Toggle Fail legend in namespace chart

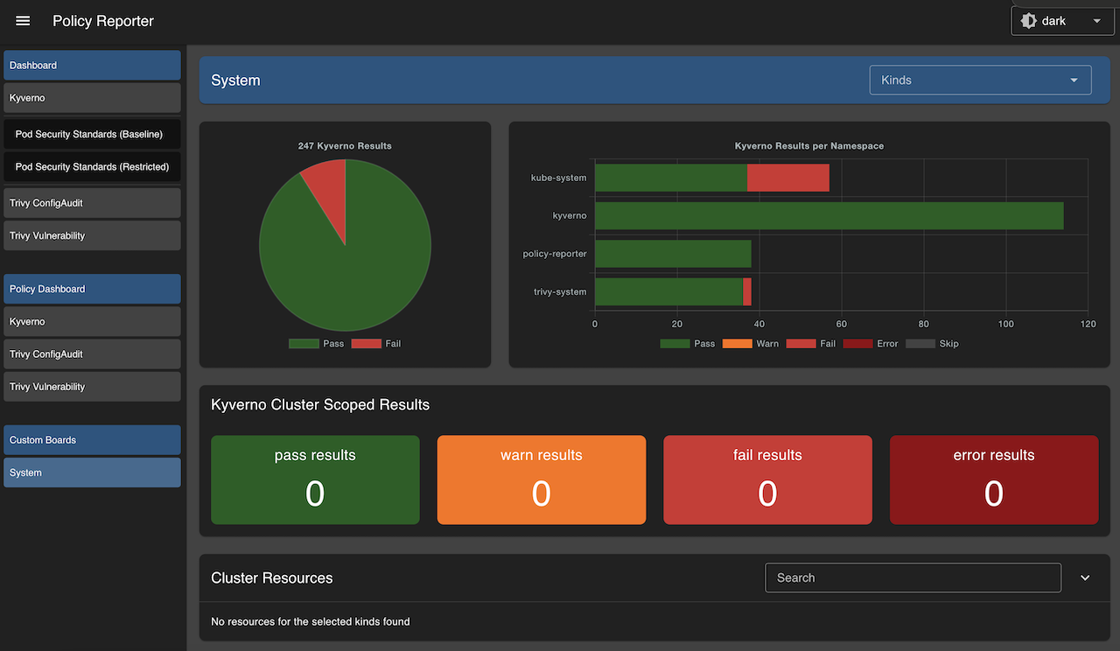coord(811,344)
